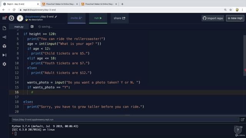The width and height of the screenshot is (246, 138).
Task: Click code 'if height >= 120:'
Action: tap(40, 34)
